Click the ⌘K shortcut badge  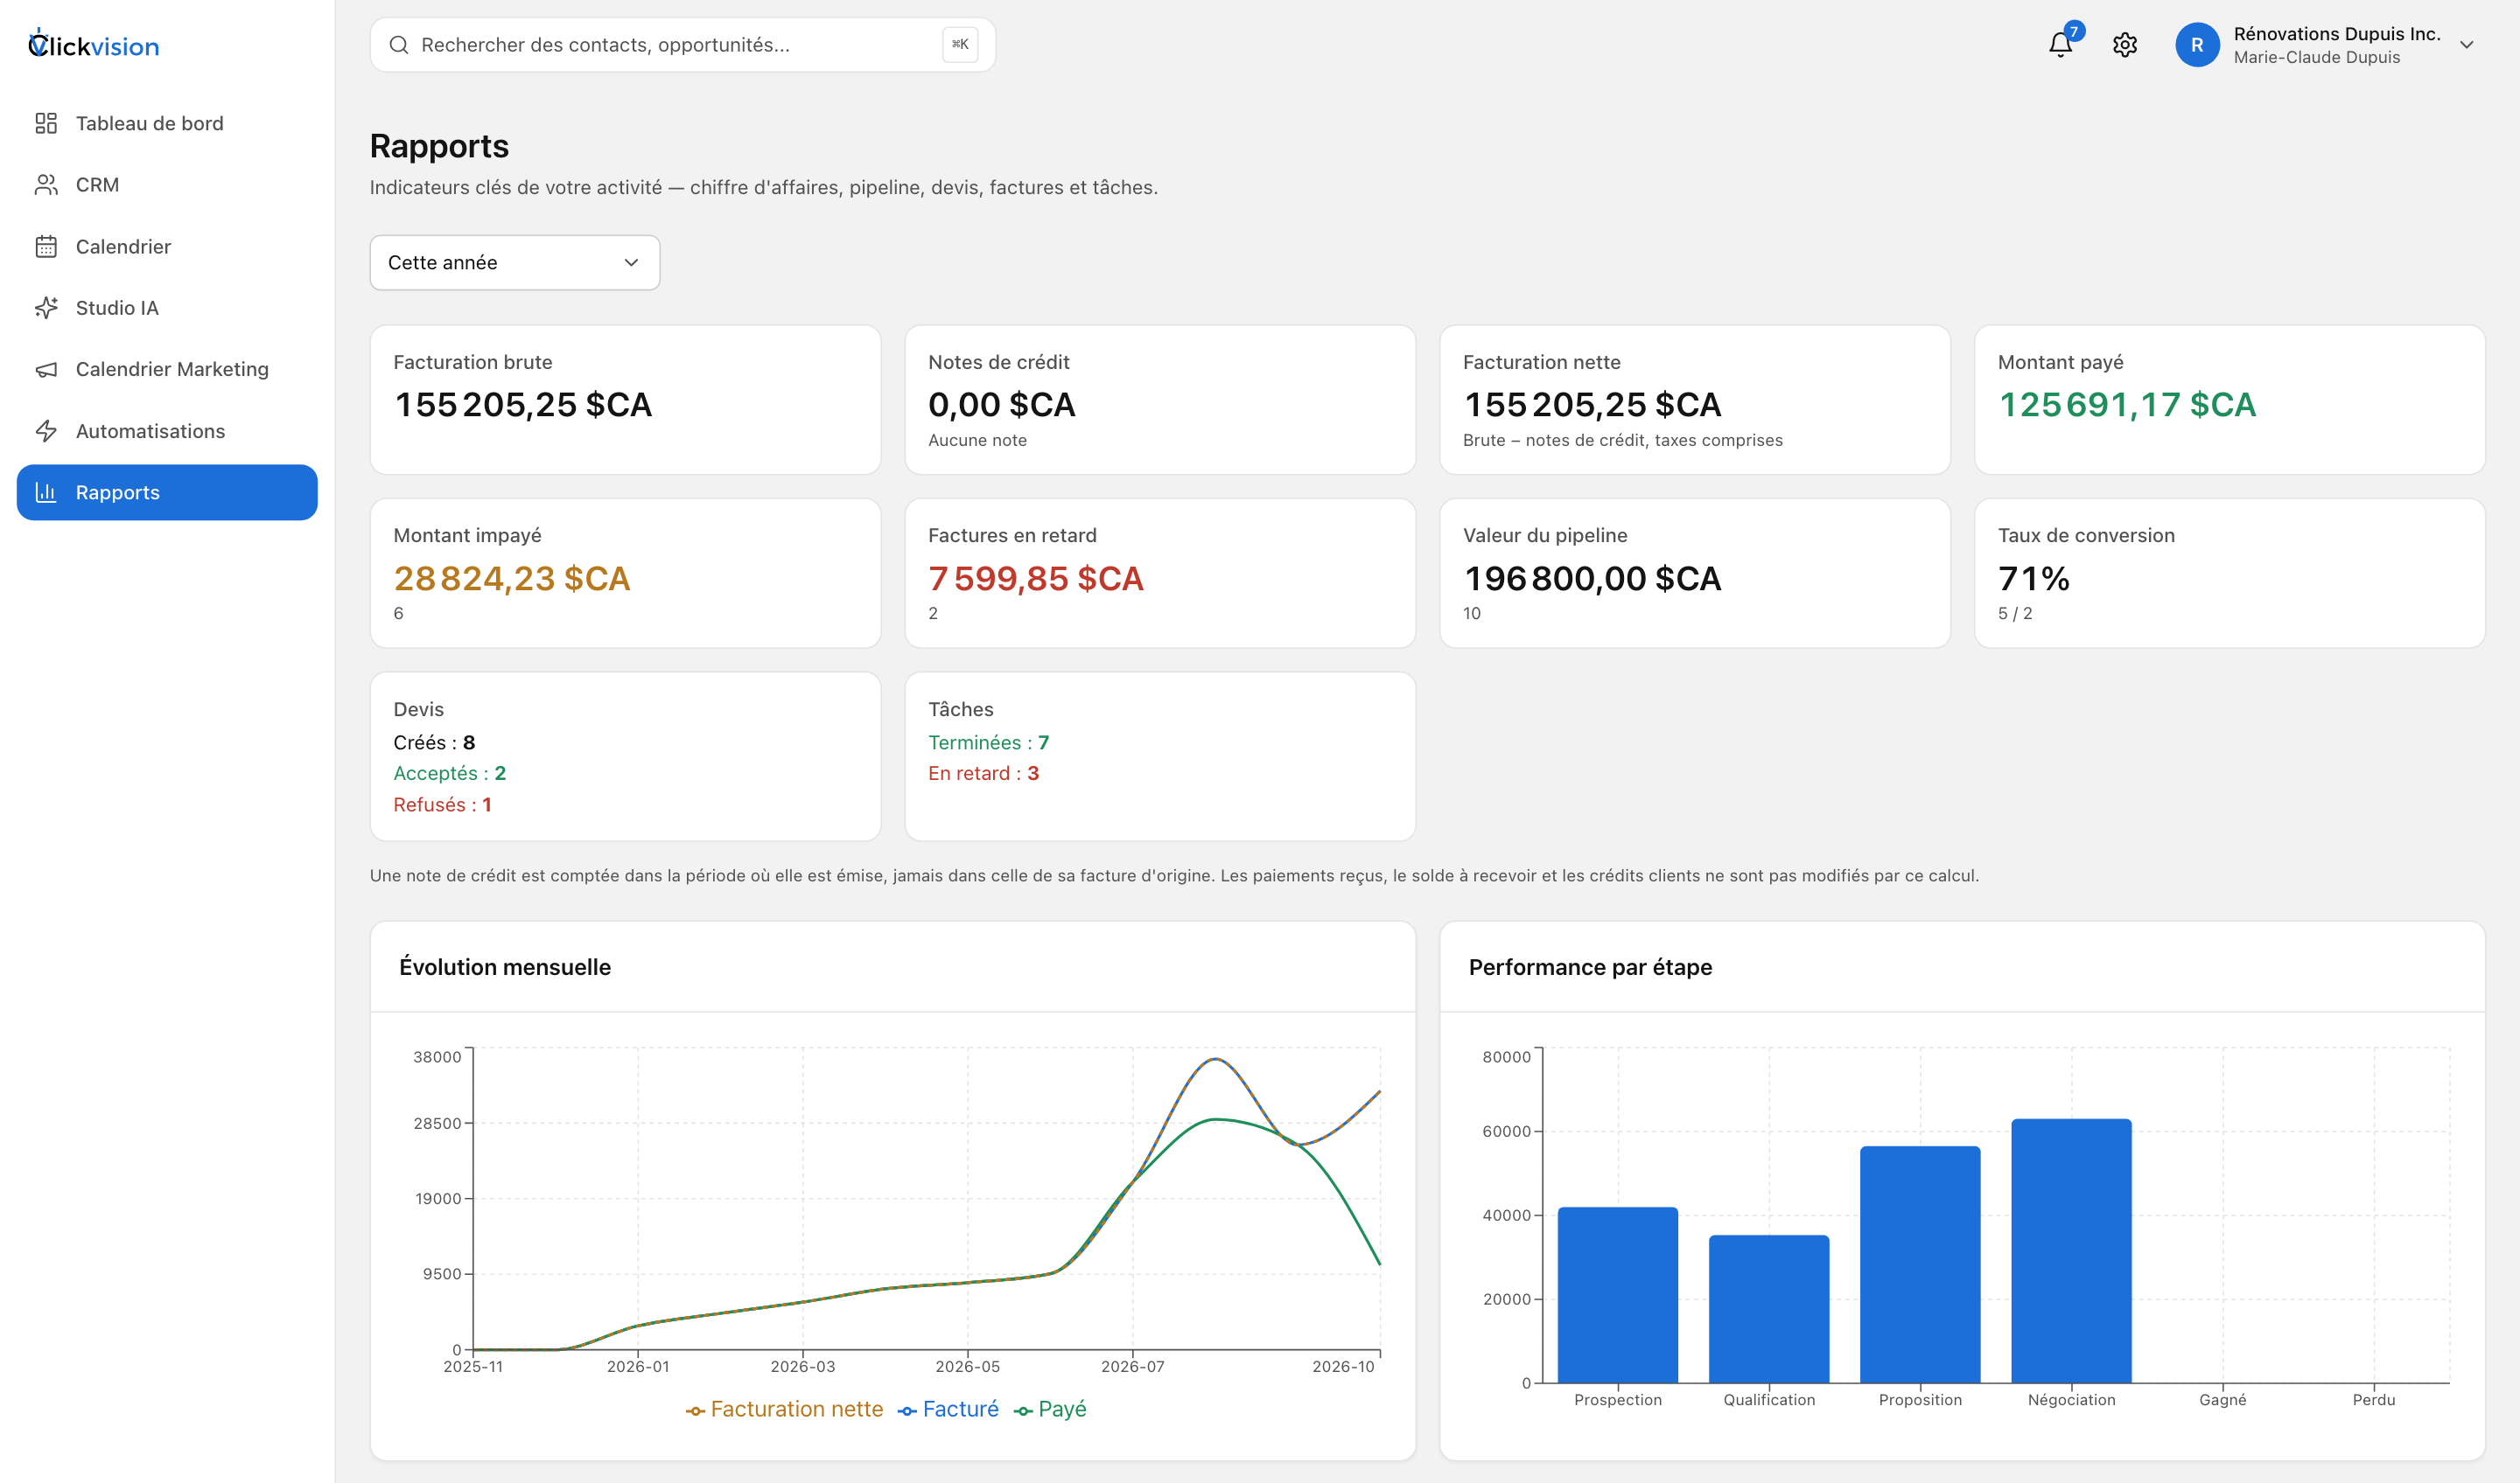tap(960, 45)
